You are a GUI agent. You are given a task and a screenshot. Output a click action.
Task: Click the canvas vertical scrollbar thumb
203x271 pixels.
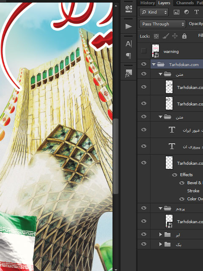click(x=115, y=156)
